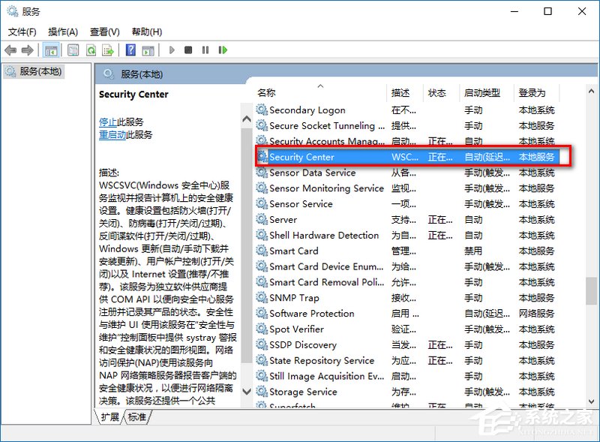Refresh the services list with the refresh icon

point(91,50)
